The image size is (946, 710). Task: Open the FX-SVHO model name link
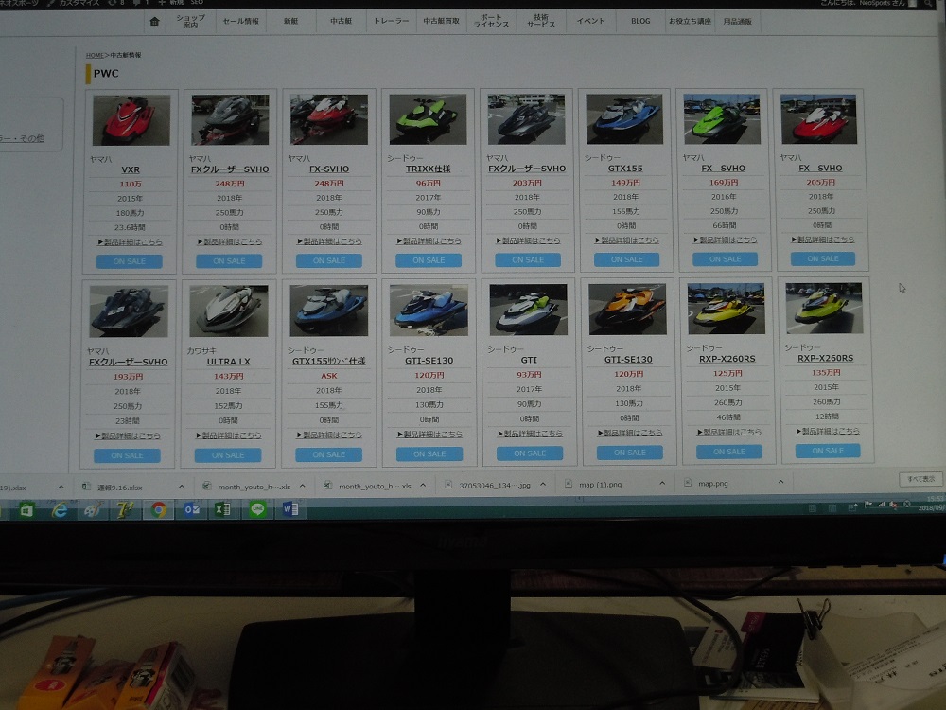tap(329, 169)
